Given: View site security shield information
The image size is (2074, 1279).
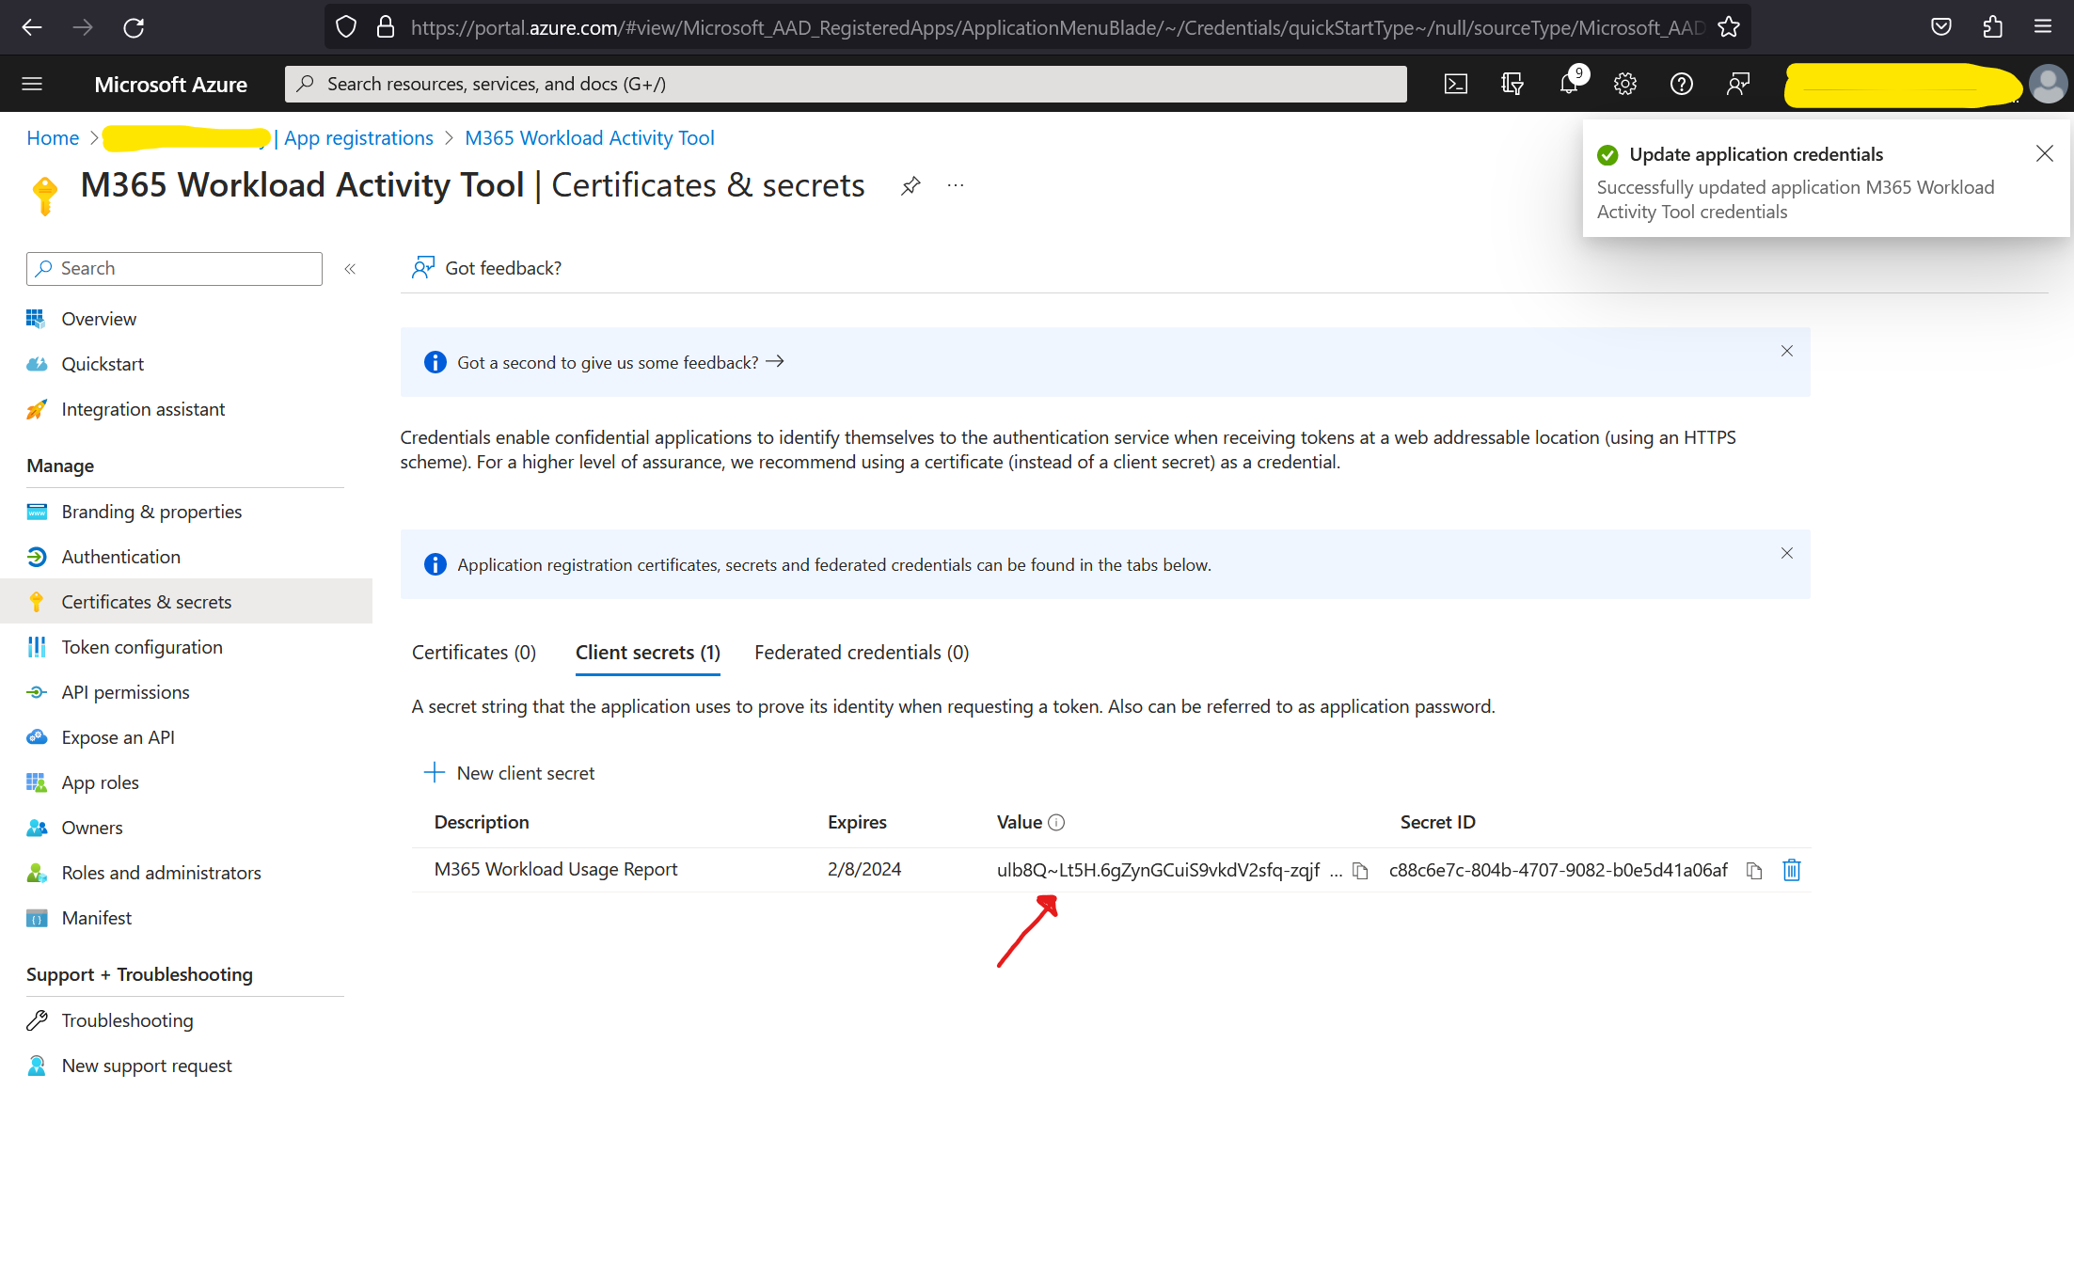Looking at the screenshot, I should [x=346, y=27].
